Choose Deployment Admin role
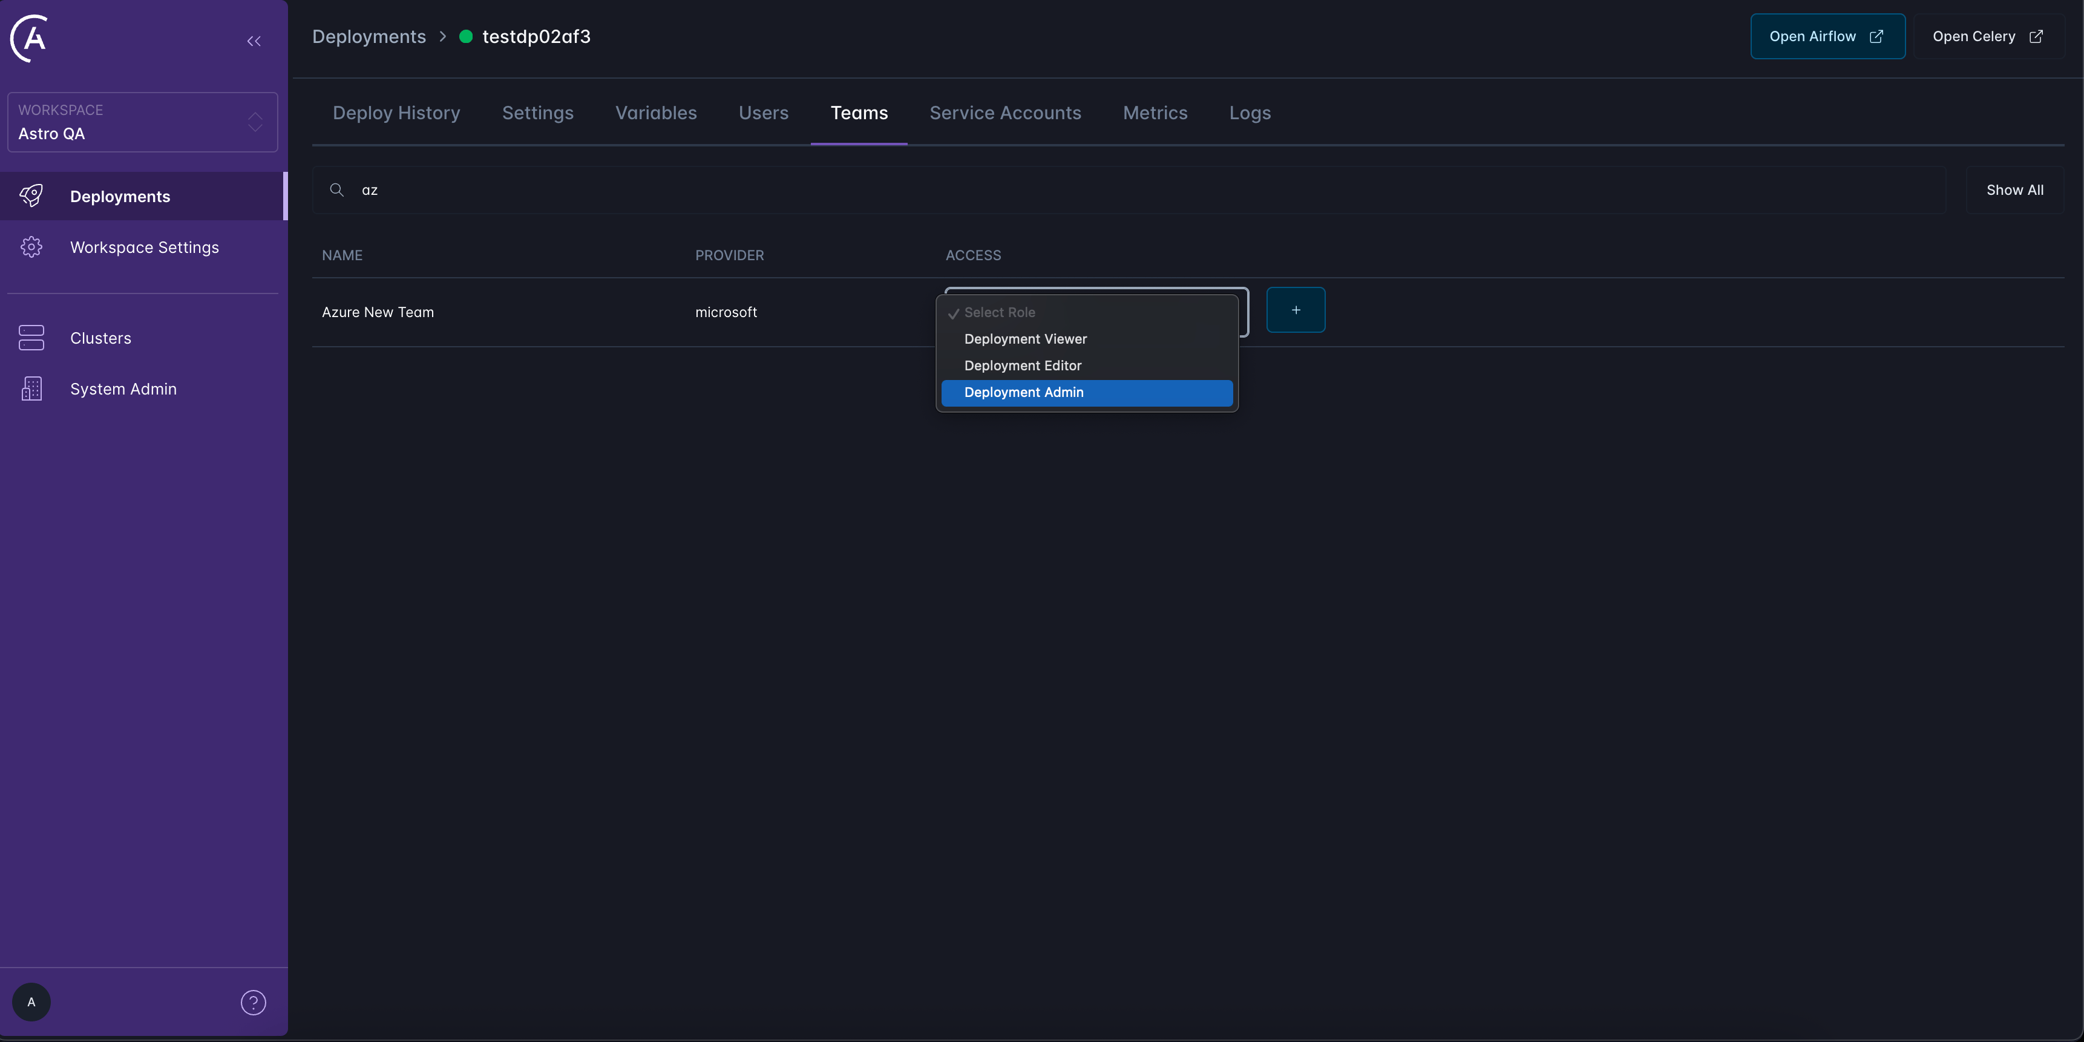Screen dimensions: 2084x1042 coord(1087,392)
